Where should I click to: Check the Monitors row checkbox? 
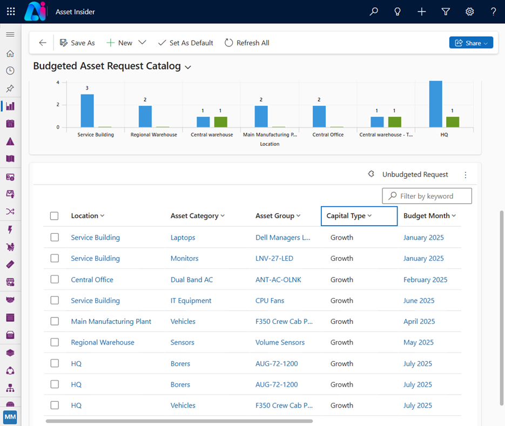click(55, 258)
